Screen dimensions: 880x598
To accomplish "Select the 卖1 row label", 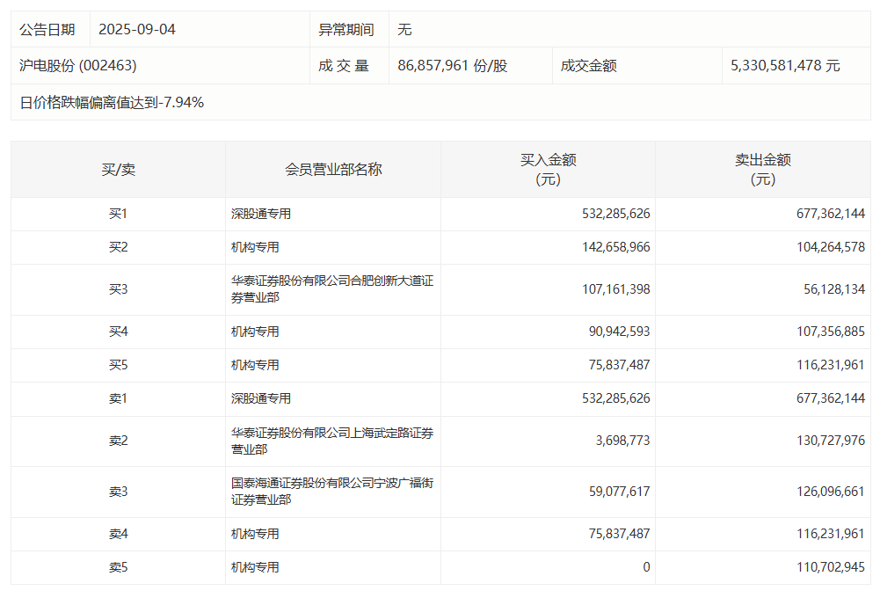I will click(119, 398).
